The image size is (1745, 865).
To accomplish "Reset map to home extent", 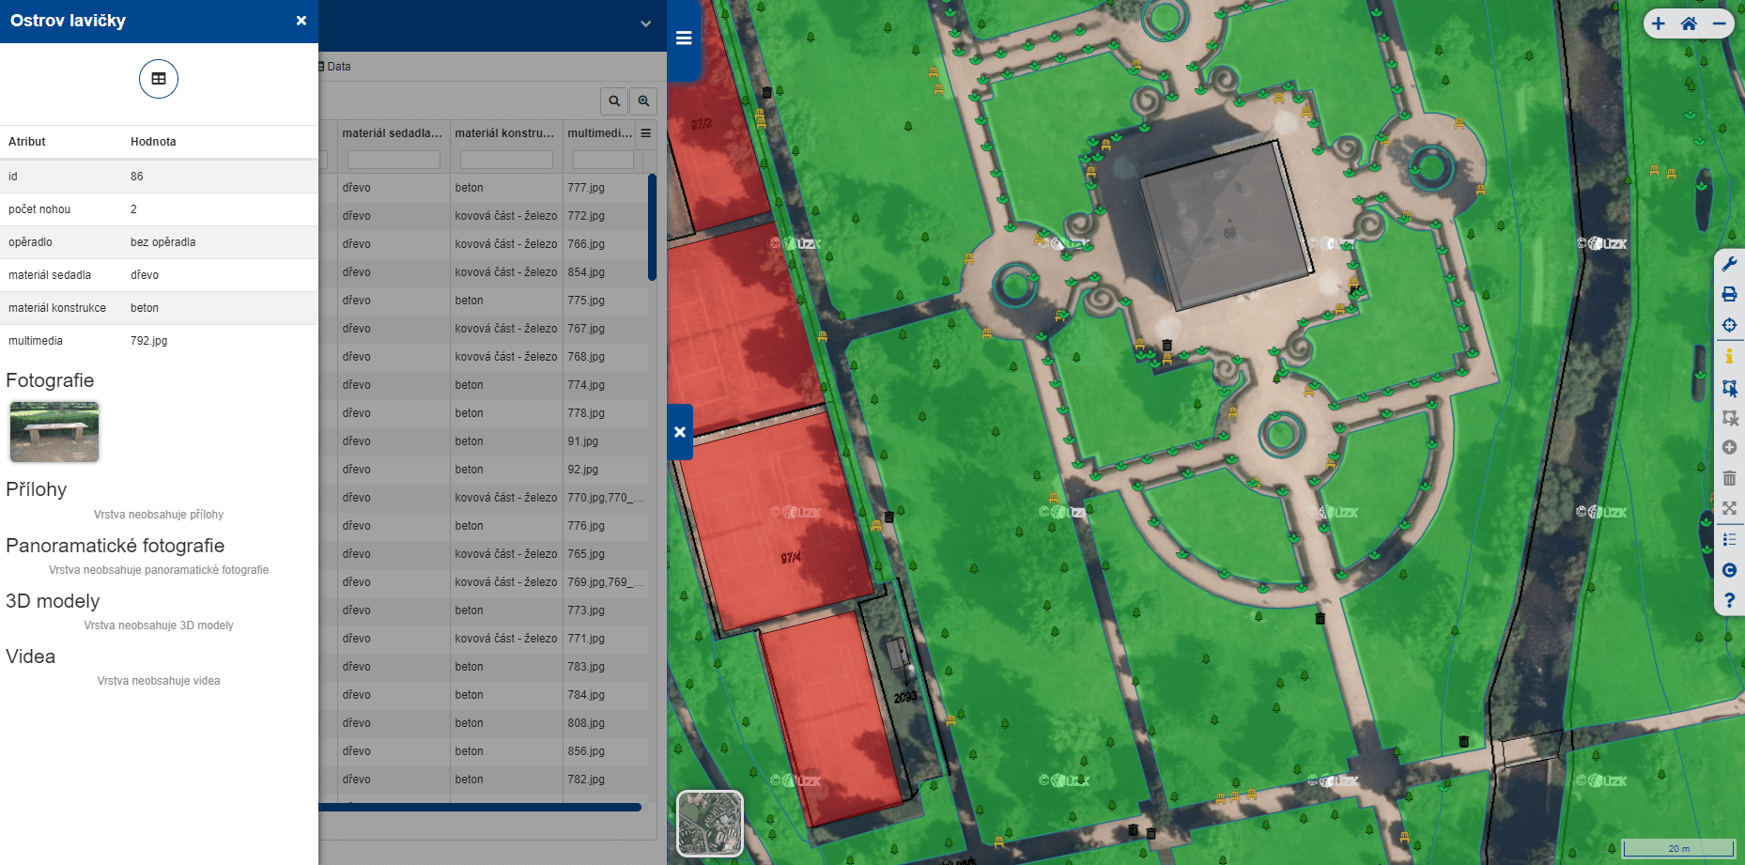I will [x=1689, y=23].
